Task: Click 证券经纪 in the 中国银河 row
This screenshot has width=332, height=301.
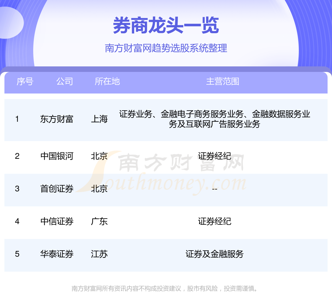Action: point(215,156)
